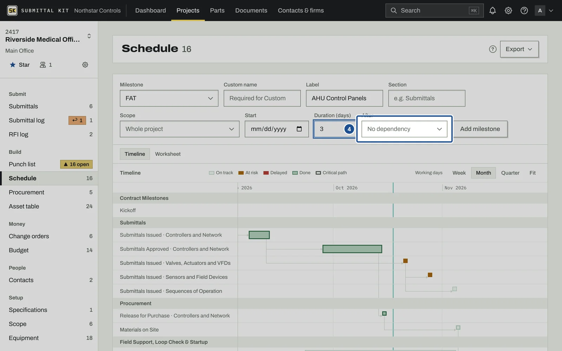562x351 pixels.
Task: Click the 16 open punch list badge
Action: pos(76,164)
